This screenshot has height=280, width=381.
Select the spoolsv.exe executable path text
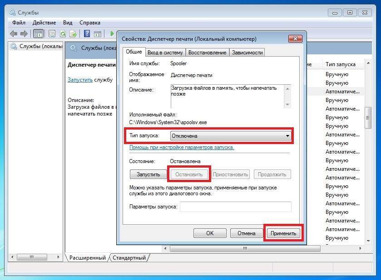tap(168, 122)
